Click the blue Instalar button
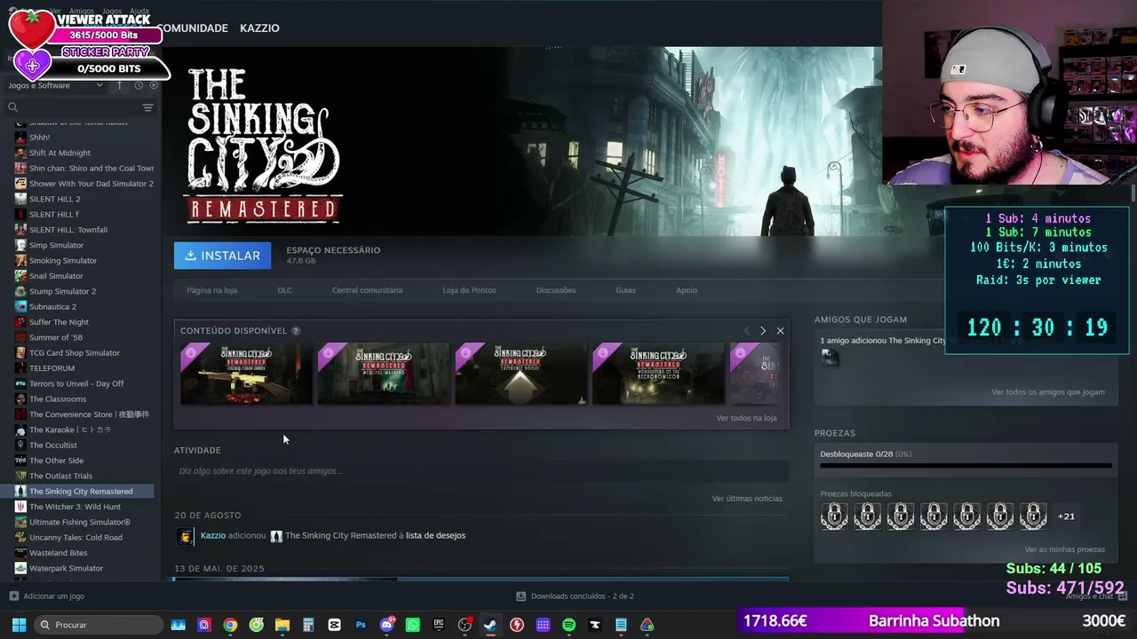 click(x=222, y=256)
